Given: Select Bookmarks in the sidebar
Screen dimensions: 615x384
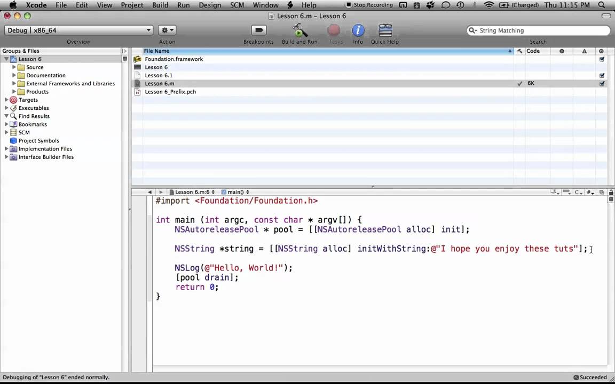Looking at the screenshot, I should click(x=33, y=124).
